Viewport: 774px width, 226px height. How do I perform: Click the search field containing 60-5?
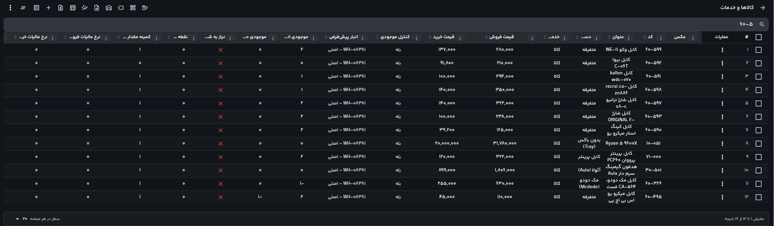click(386, 24)
